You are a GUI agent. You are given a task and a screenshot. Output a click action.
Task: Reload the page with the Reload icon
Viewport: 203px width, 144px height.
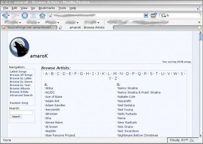(25, 16)
